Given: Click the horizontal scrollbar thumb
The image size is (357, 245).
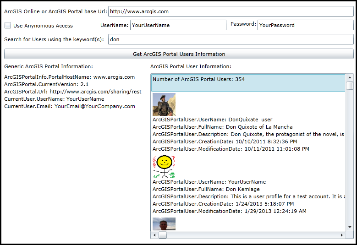Looking at the screenshot, I should [163, 235].
